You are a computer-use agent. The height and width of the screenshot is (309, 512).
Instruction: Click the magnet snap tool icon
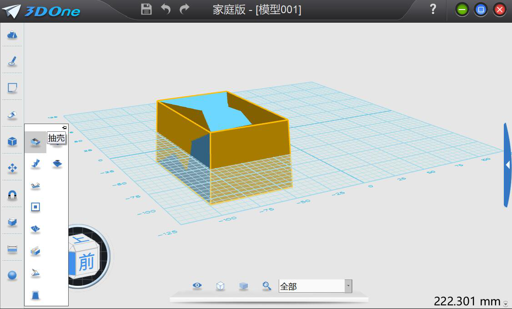[x=11, y=195]
